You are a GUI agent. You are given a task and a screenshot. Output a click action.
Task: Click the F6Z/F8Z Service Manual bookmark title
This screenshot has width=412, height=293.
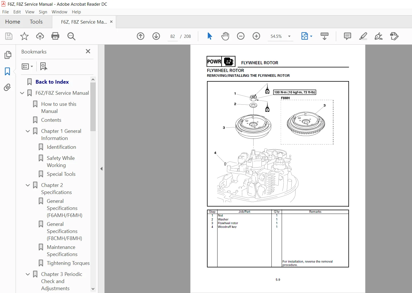[x=62, y=93]
